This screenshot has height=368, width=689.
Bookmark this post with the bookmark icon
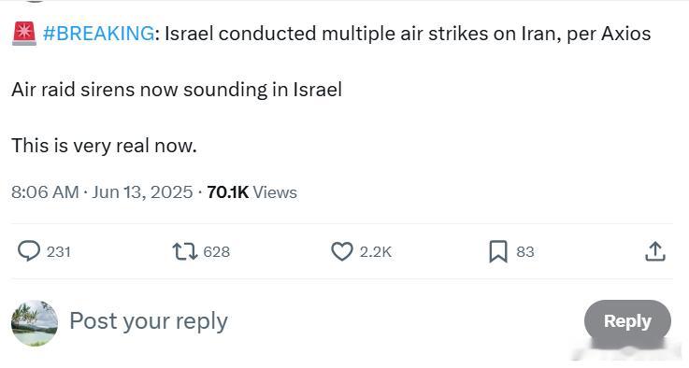click(498, 251)
